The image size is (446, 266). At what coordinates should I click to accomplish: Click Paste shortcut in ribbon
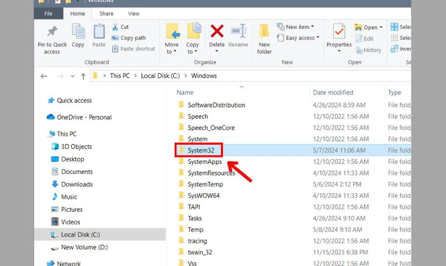[x=134, y=49]
